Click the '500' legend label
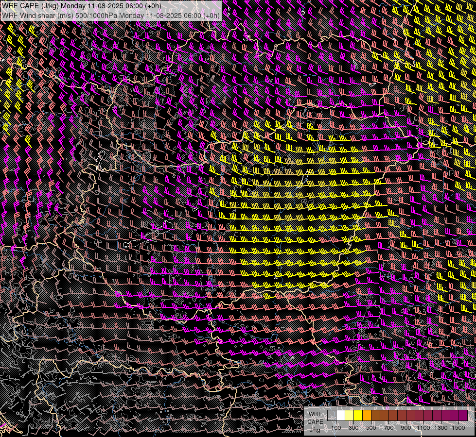Image resolution: width=476 pixels, height=437 pixels. click(x=371, y=428)
